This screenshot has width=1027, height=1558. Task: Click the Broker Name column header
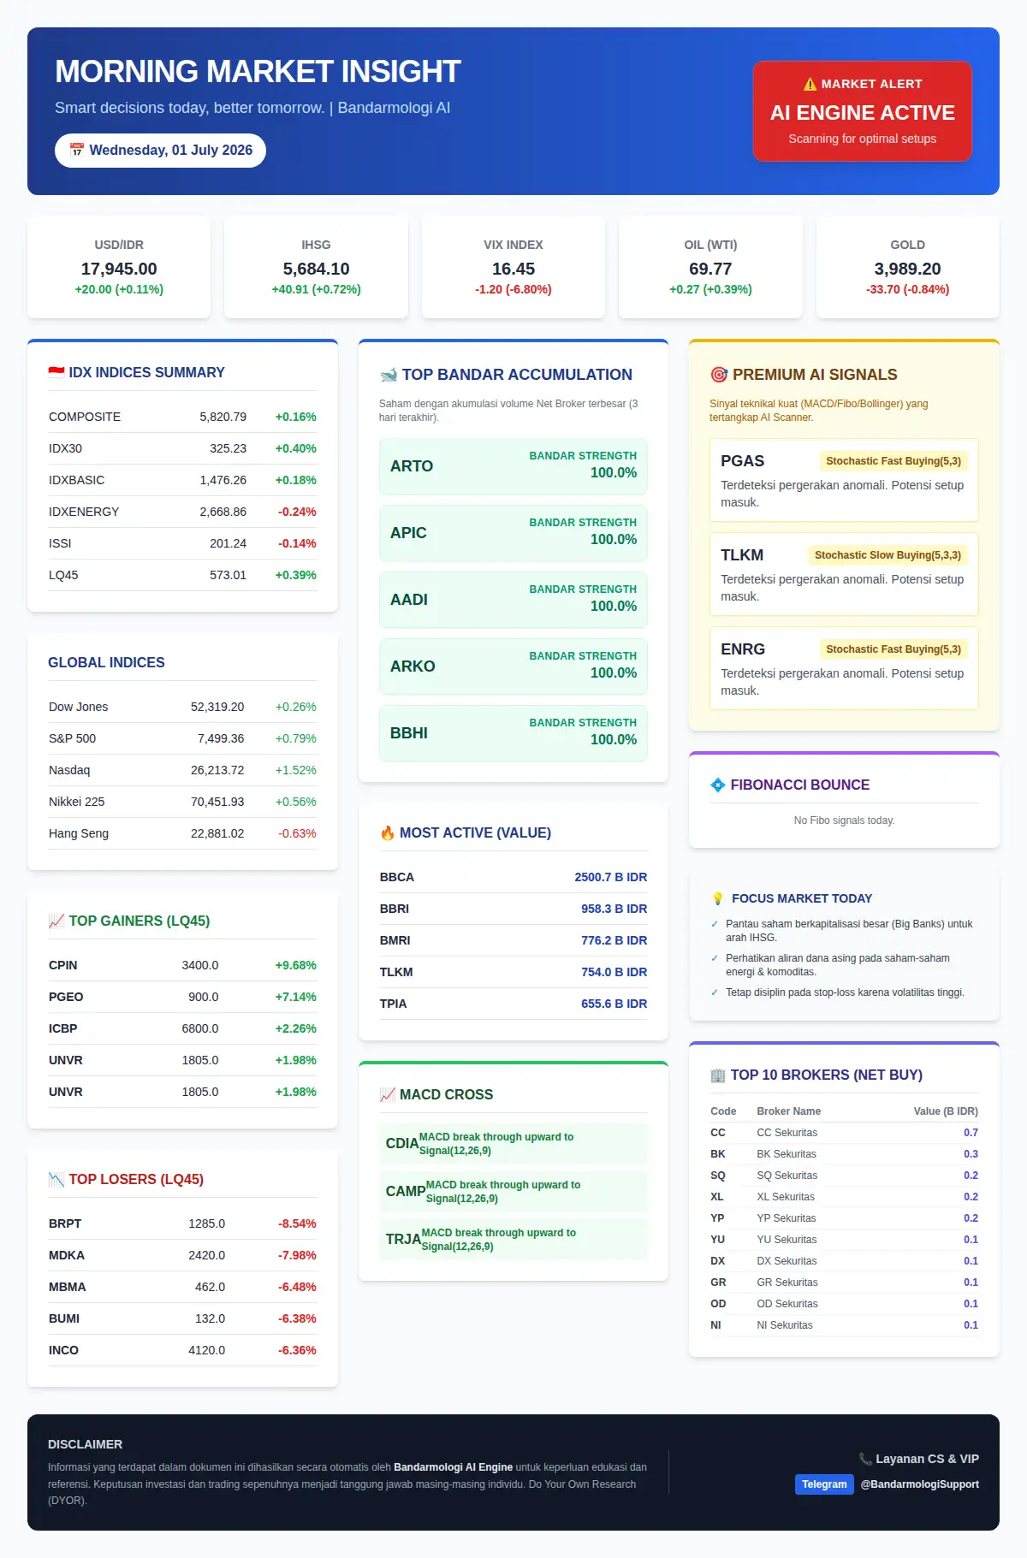tap(788, 1111)
